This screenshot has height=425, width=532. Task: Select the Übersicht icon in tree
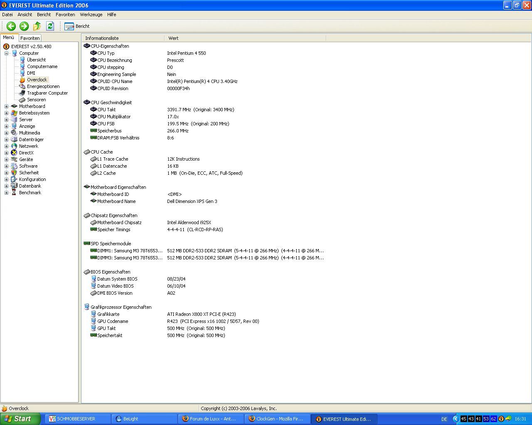[22, 60]
